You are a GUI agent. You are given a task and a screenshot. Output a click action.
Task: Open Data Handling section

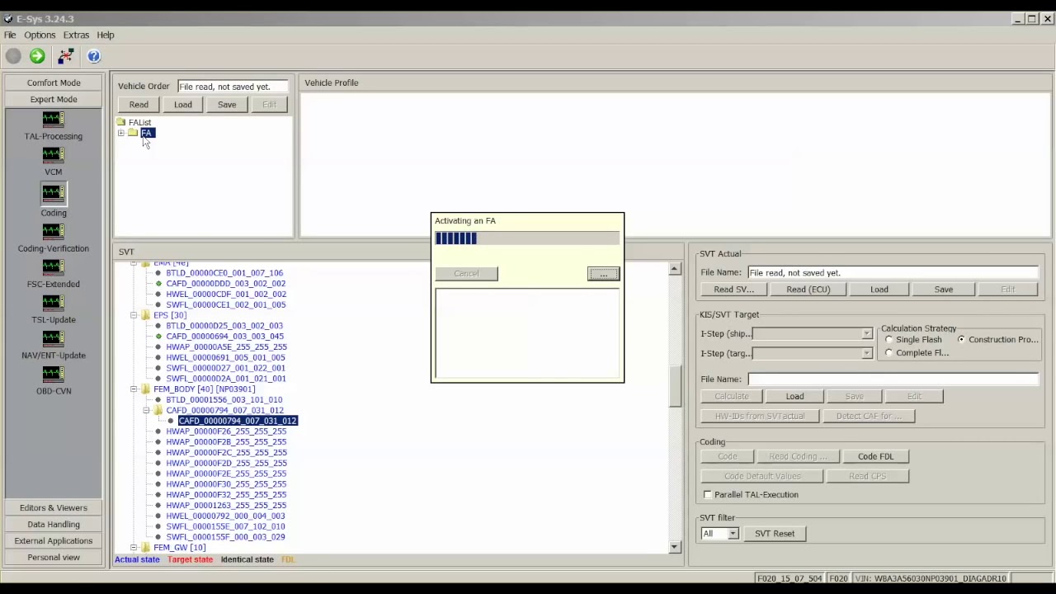(x=54, y=524)
